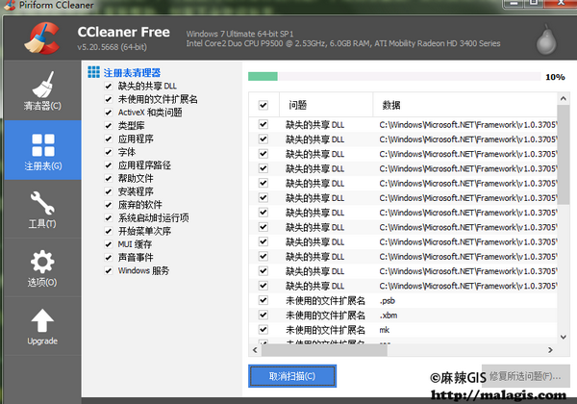Select the mk data cell

coord(384,330)
